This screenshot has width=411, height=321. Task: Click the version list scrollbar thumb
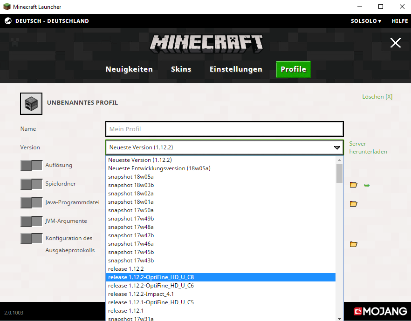pyautogui.click(x=339, y=173)
